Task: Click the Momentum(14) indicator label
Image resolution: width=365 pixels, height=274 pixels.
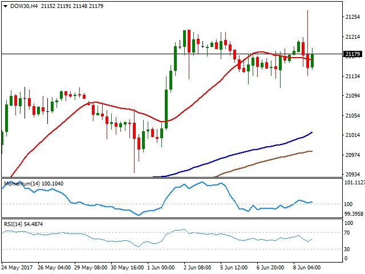Action: point(23,184)
